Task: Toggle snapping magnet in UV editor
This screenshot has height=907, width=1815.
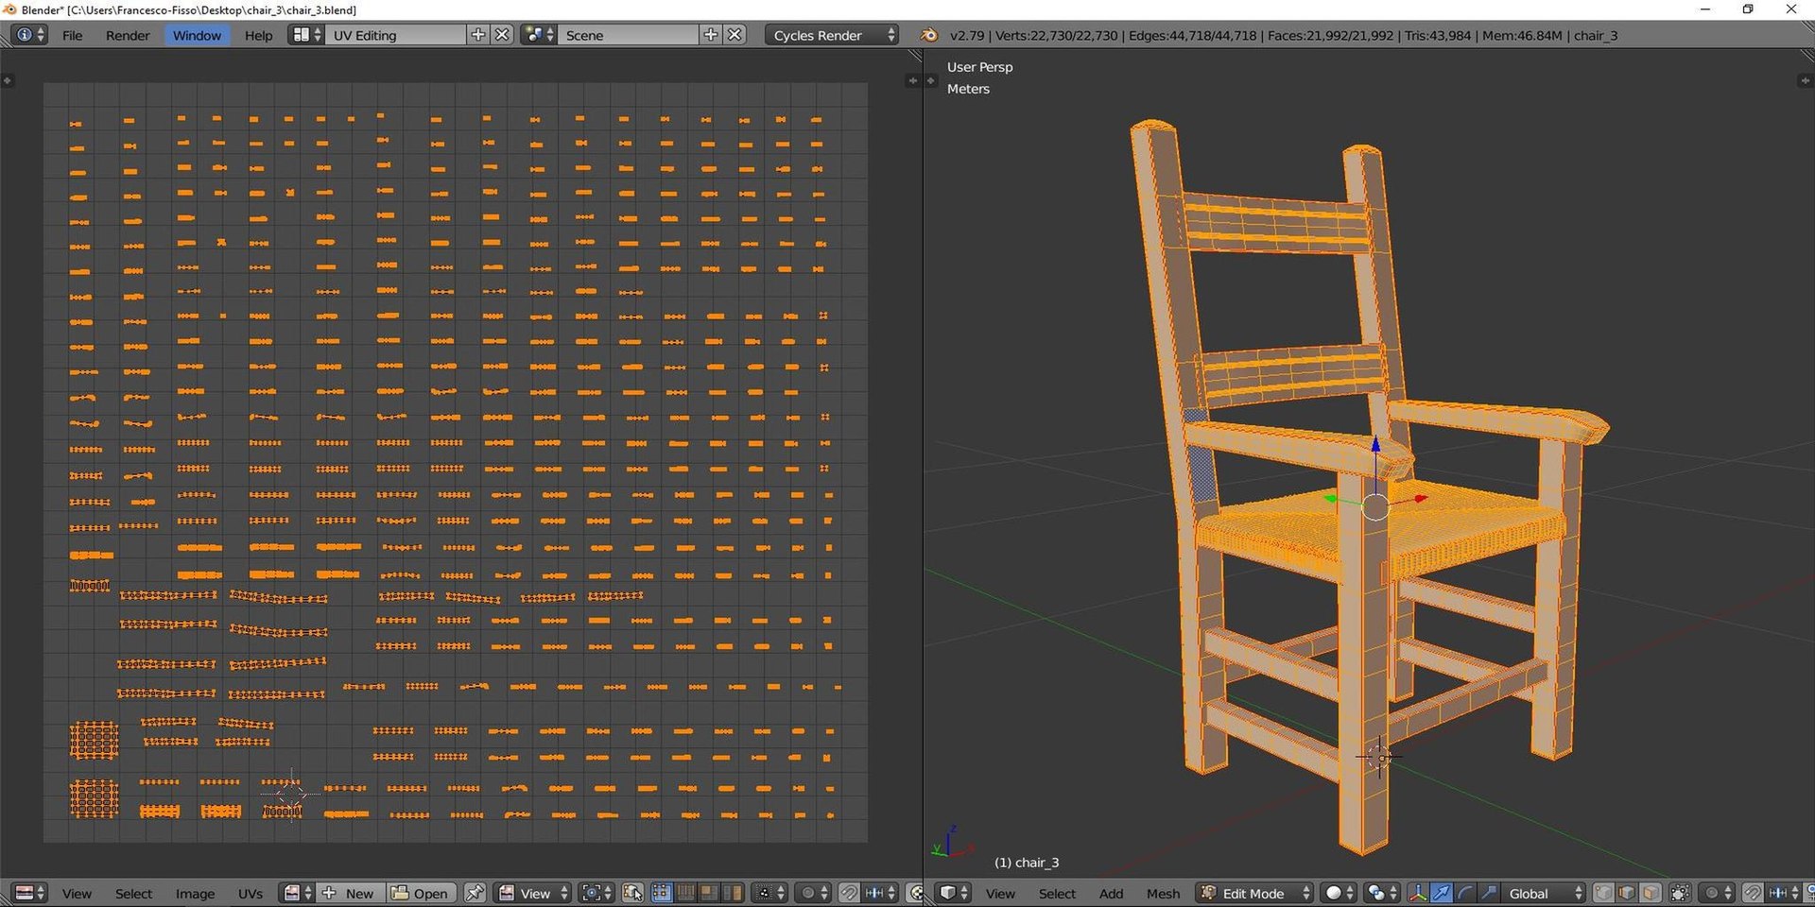Action: pos(849,893)
